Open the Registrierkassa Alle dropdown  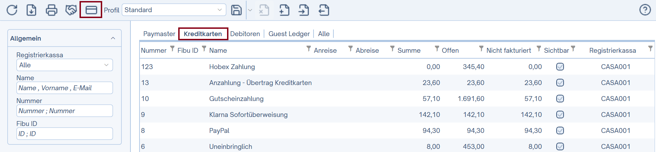click(x=65, y=65)
